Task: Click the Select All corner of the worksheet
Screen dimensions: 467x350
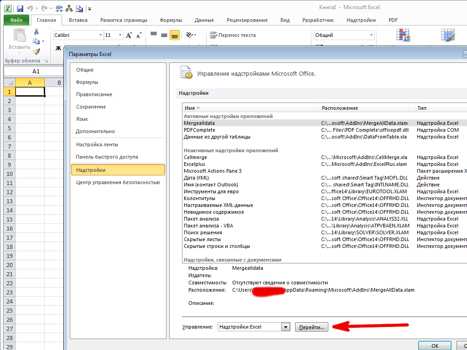Action: 9,82
